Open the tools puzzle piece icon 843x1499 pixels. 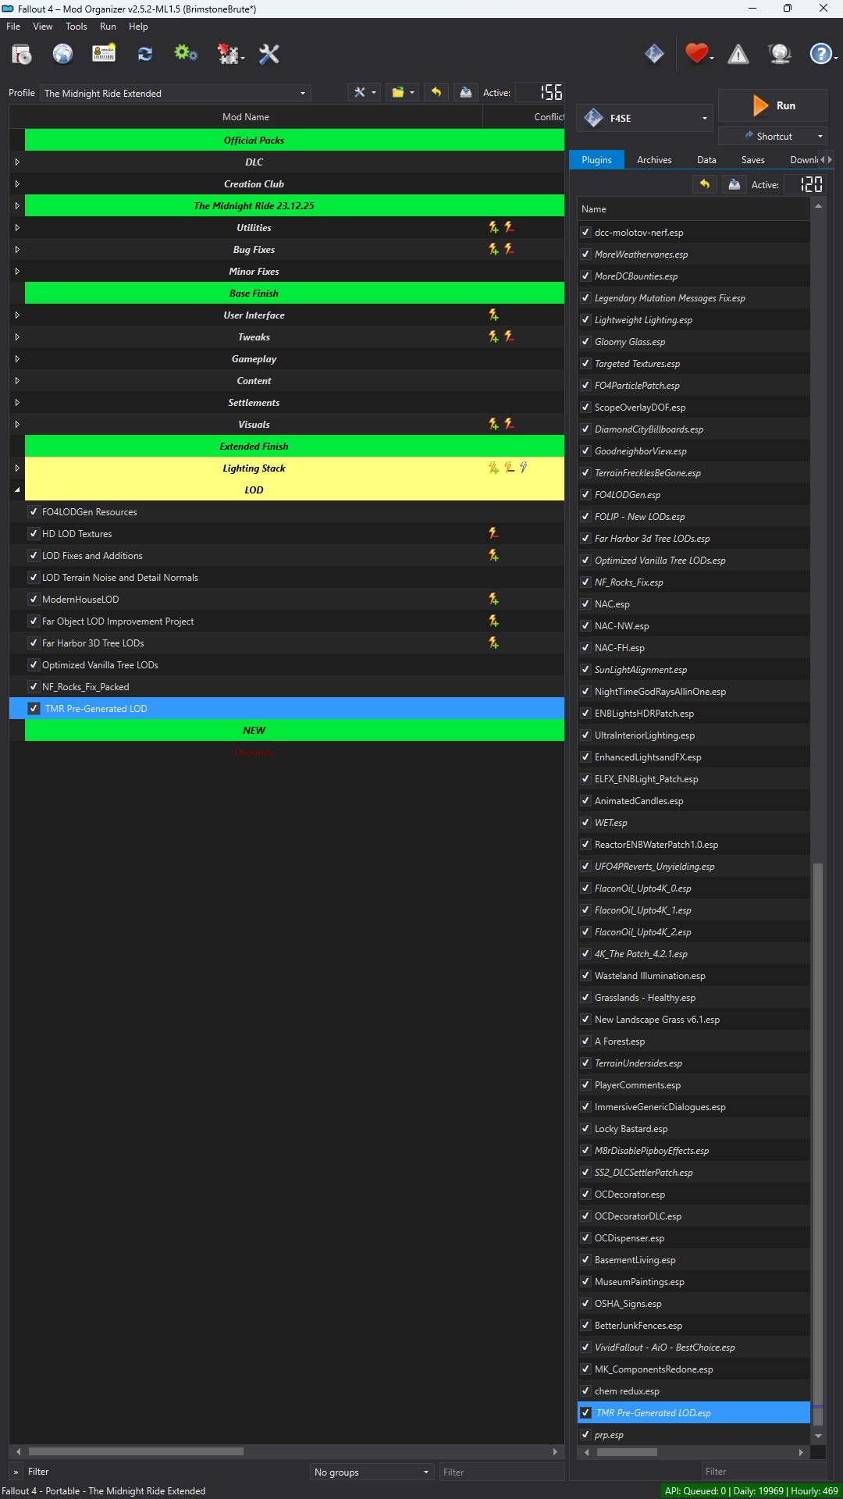229,54
